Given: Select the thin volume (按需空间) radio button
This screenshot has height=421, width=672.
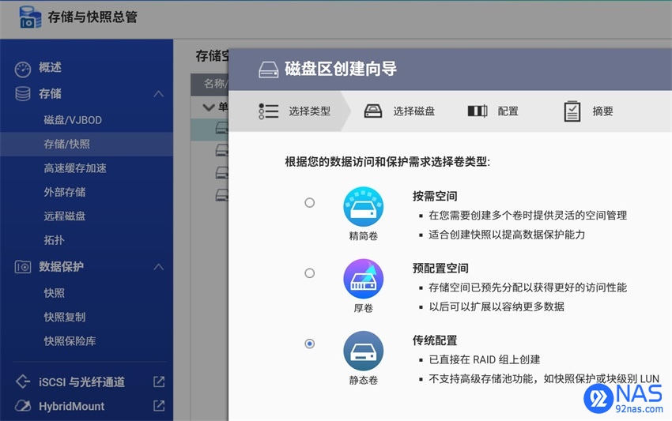Looking at the screenshot, I should [309, 202].
